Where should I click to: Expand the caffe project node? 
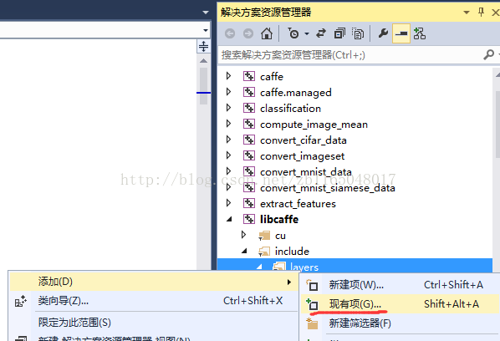coord(228,76)
